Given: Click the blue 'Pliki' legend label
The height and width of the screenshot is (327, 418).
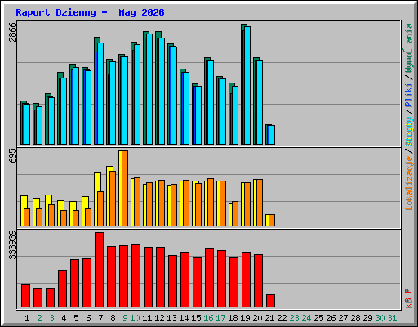Looking at the screenshot, I should [408, 95].
